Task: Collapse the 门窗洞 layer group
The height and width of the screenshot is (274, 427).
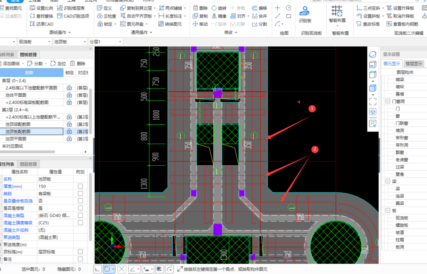Action: pyautogui.click(x=388, y=101)
